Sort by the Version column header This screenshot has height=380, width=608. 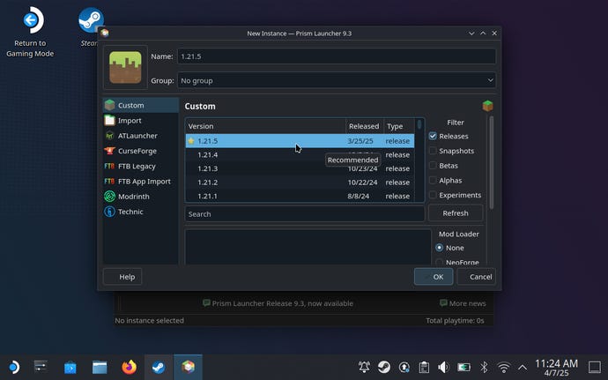tap(265, 126)
